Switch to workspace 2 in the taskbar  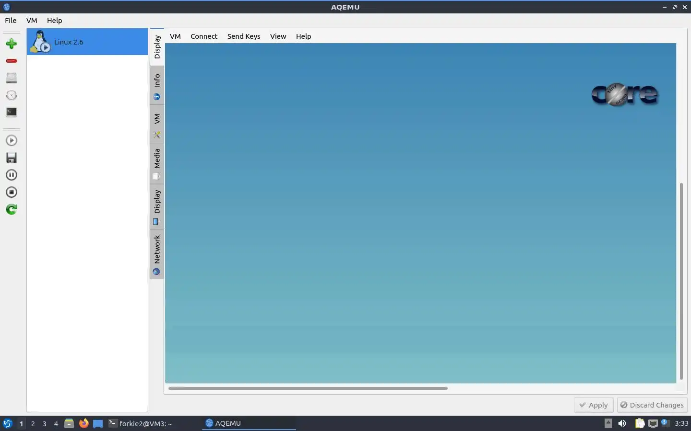tap(33, 424)
